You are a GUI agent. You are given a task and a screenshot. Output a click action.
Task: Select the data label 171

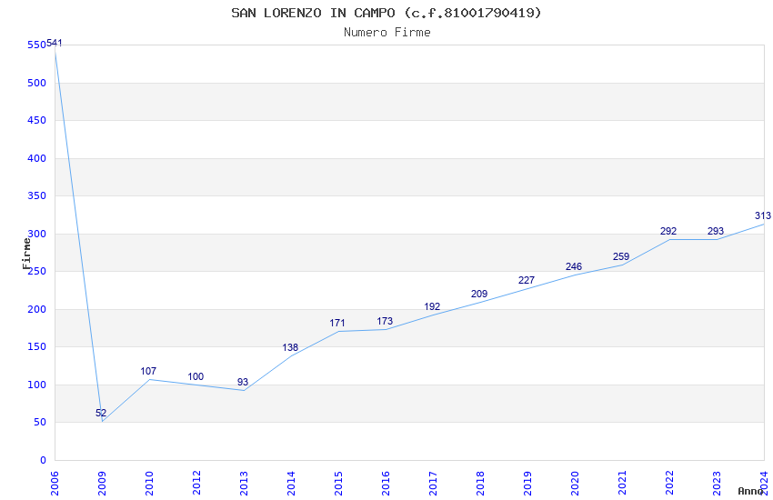coord(337,323)
